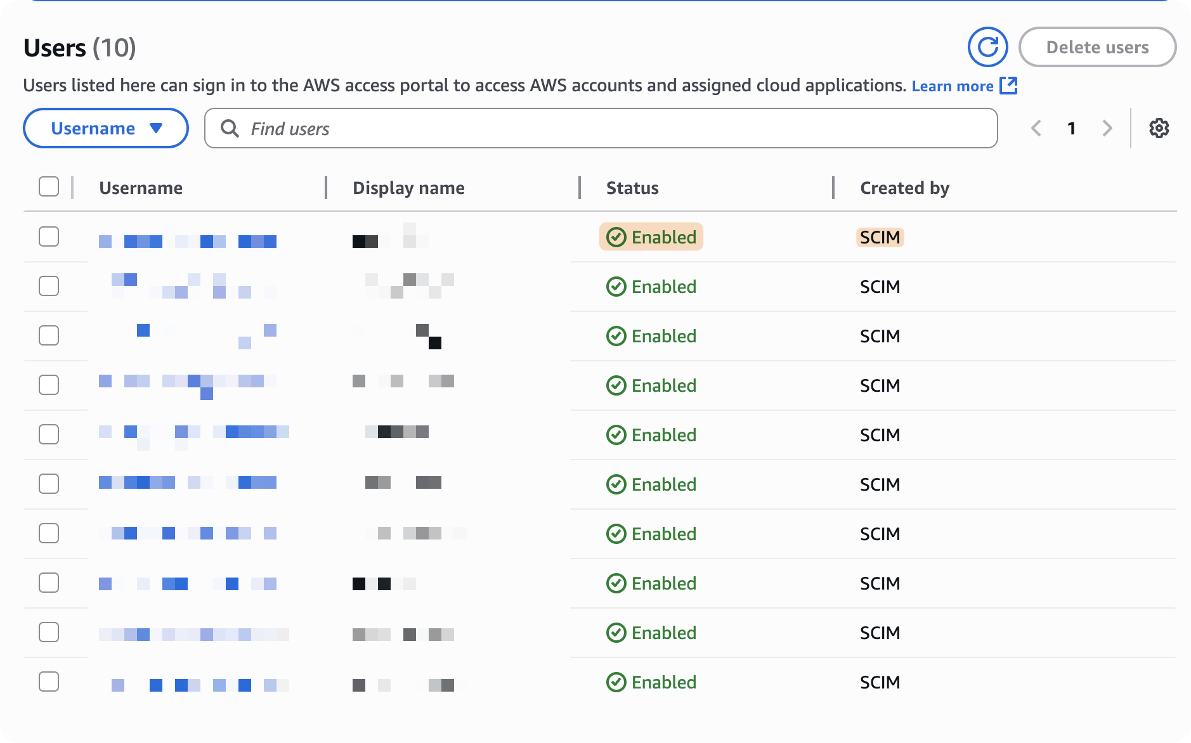Select the first user row checkbox
The width and height of the screenshot is (1191, 743).
49,236
